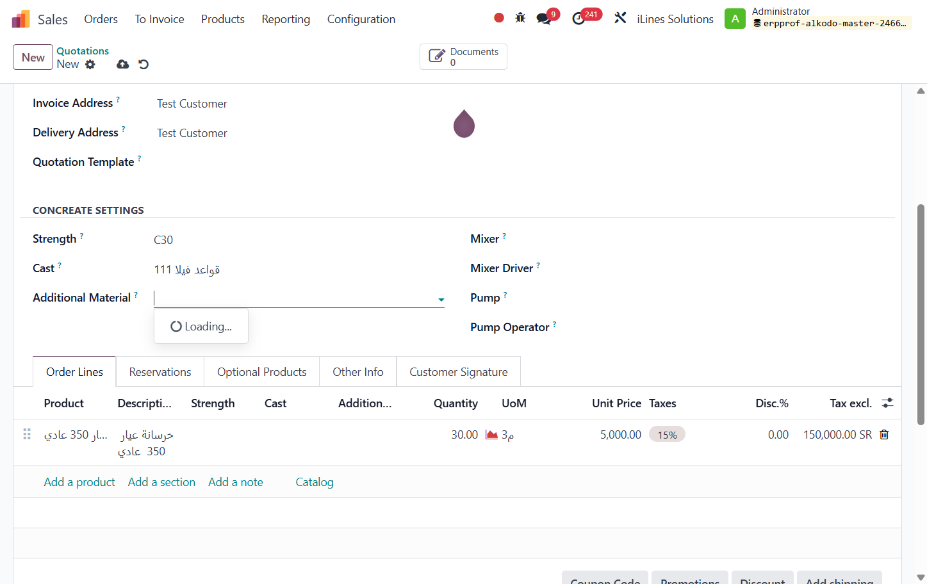
Task: Delete the order line with trash icon
Action: [x=884, y=434]
